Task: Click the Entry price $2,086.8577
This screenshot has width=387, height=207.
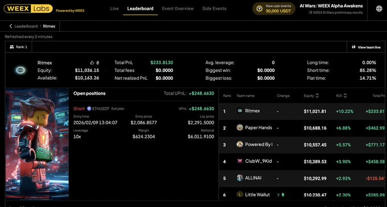Action: [x=144, y=123]
